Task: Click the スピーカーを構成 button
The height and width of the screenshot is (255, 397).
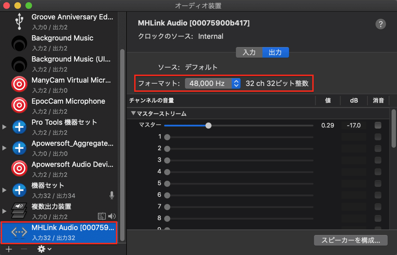Action: 351,240
